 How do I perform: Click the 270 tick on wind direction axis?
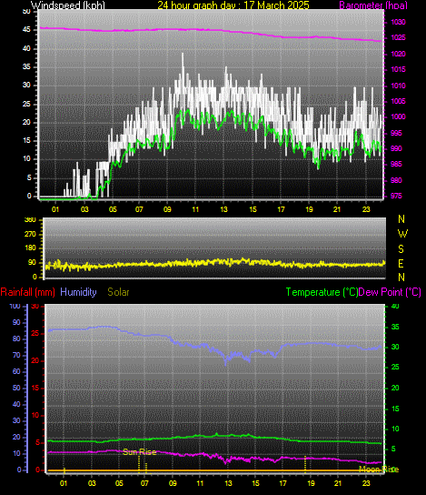[x=31, y=234]
